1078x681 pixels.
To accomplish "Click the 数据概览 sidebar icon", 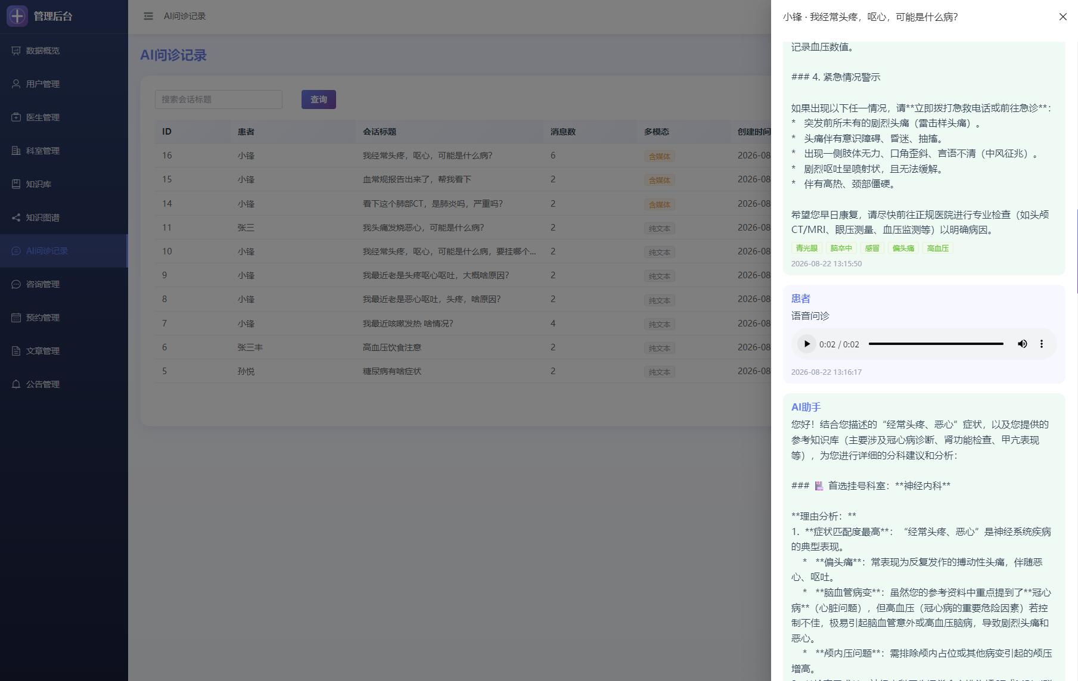I will (x=16, y=51).
